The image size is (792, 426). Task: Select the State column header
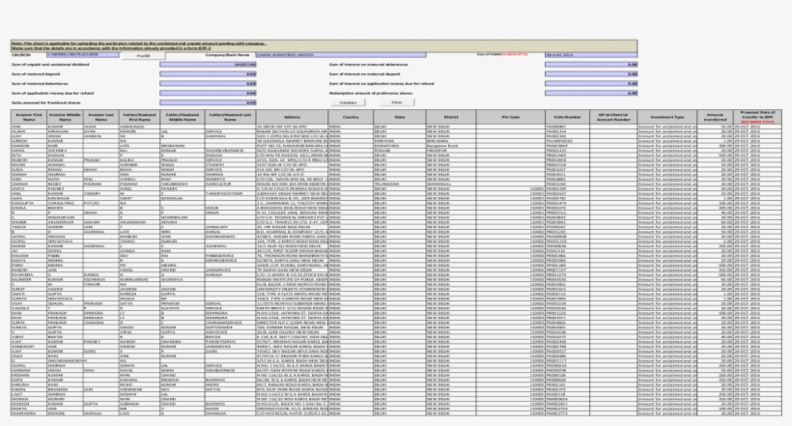tap(400, 117)
